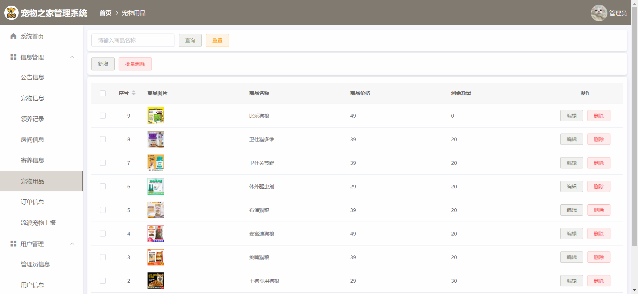Delete the 卫仕猫多维 row
The image size is (638, 294).
click(599, 139)
